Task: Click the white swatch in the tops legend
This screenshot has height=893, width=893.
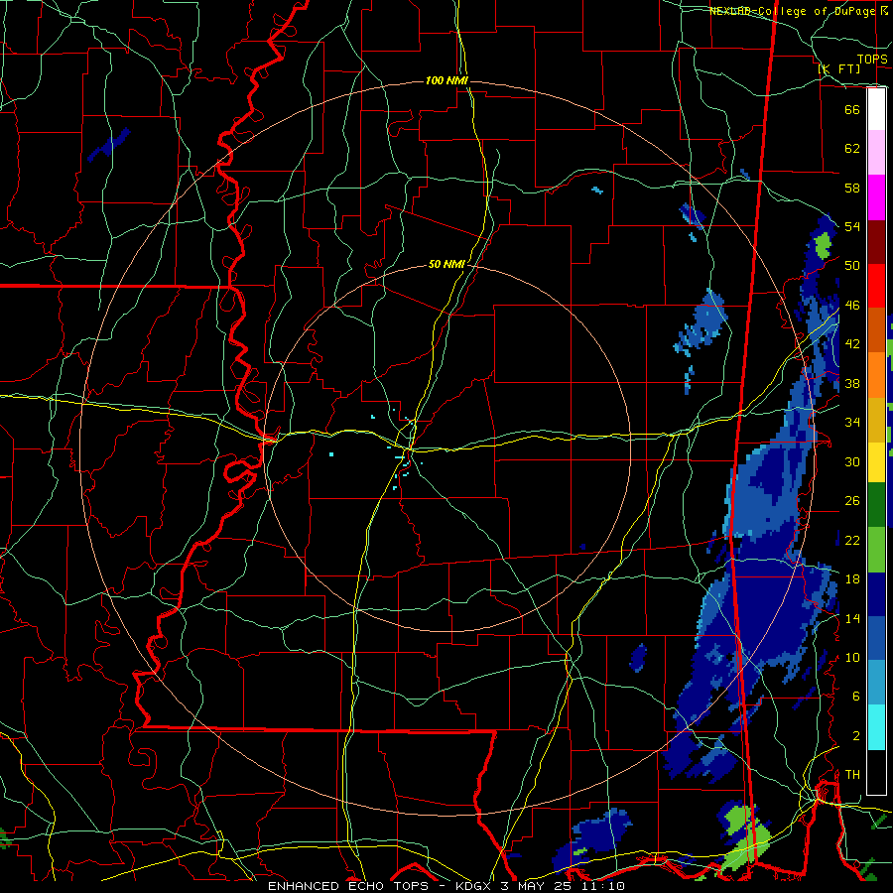Action: 876,109
